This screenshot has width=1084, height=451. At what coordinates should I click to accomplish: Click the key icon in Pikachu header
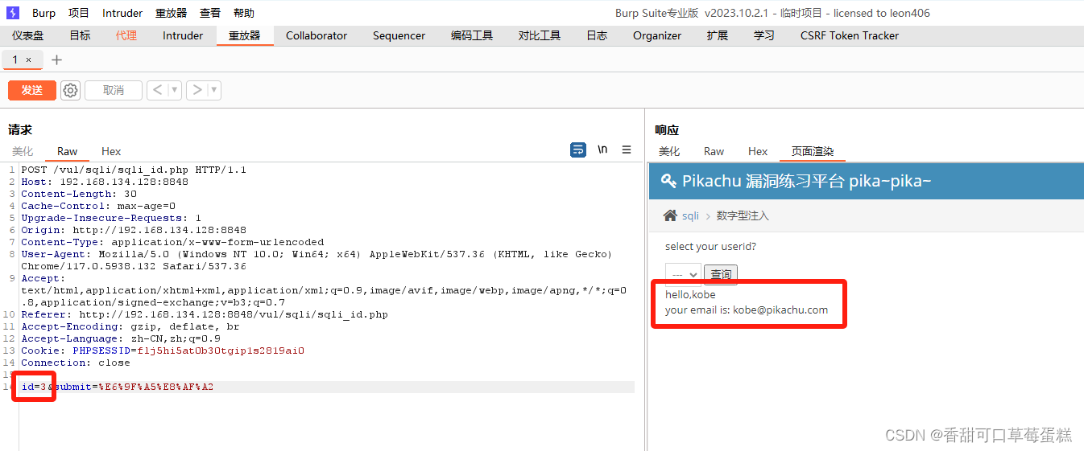click(x=668, y=181)
